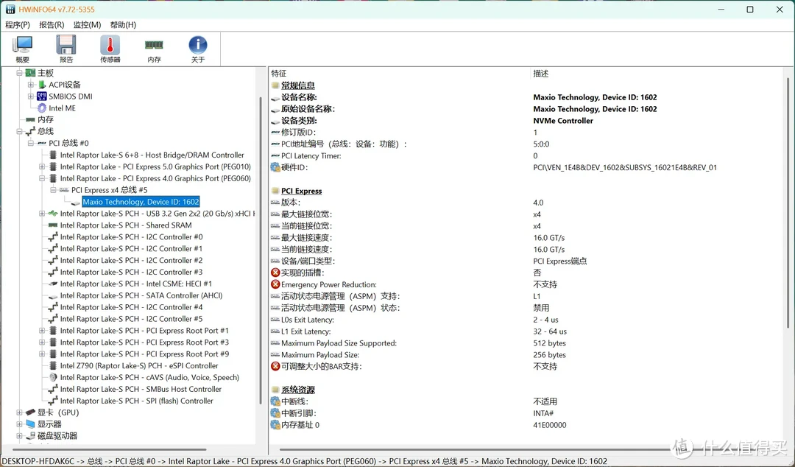Expand the PCI Express Root Port #1 node
Image resolution: width=795 pixels, height=467 pixels.
[42, 331]
